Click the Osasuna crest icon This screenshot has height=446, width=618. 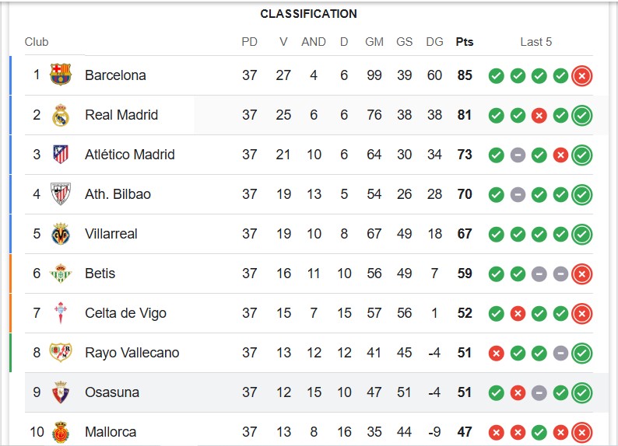point(60,392)
